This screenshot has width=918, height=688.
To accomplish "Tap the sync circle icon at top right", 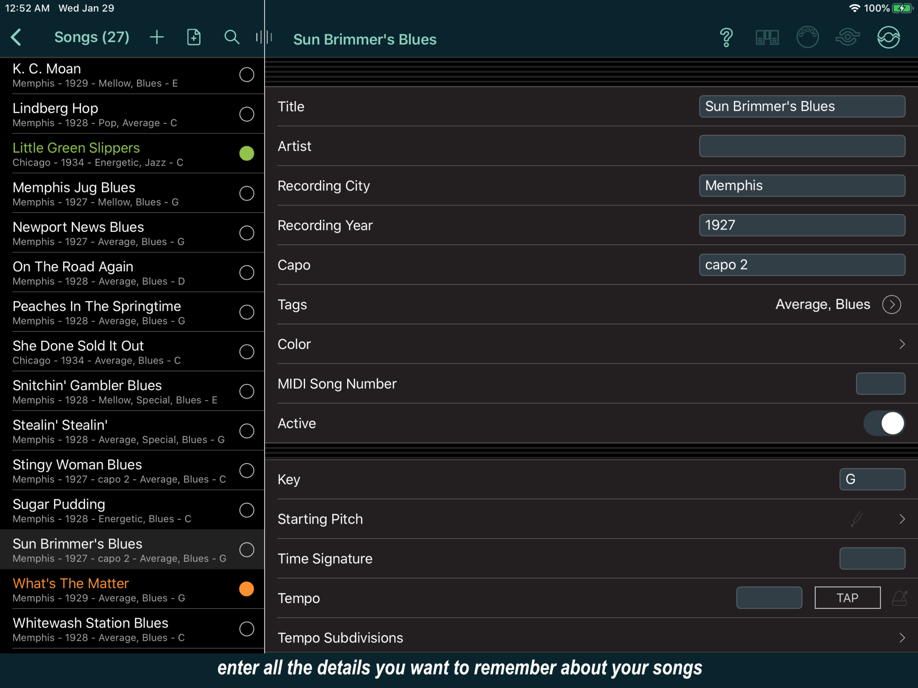I will pos(888,38).
